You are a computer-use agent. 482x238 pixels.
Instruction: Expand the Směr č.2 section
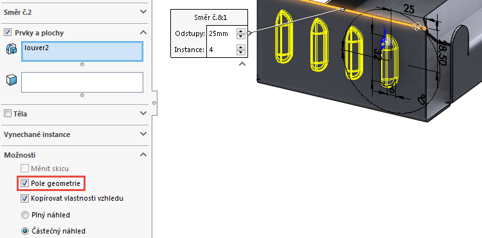pyautogui.click(x=143, y=12)
